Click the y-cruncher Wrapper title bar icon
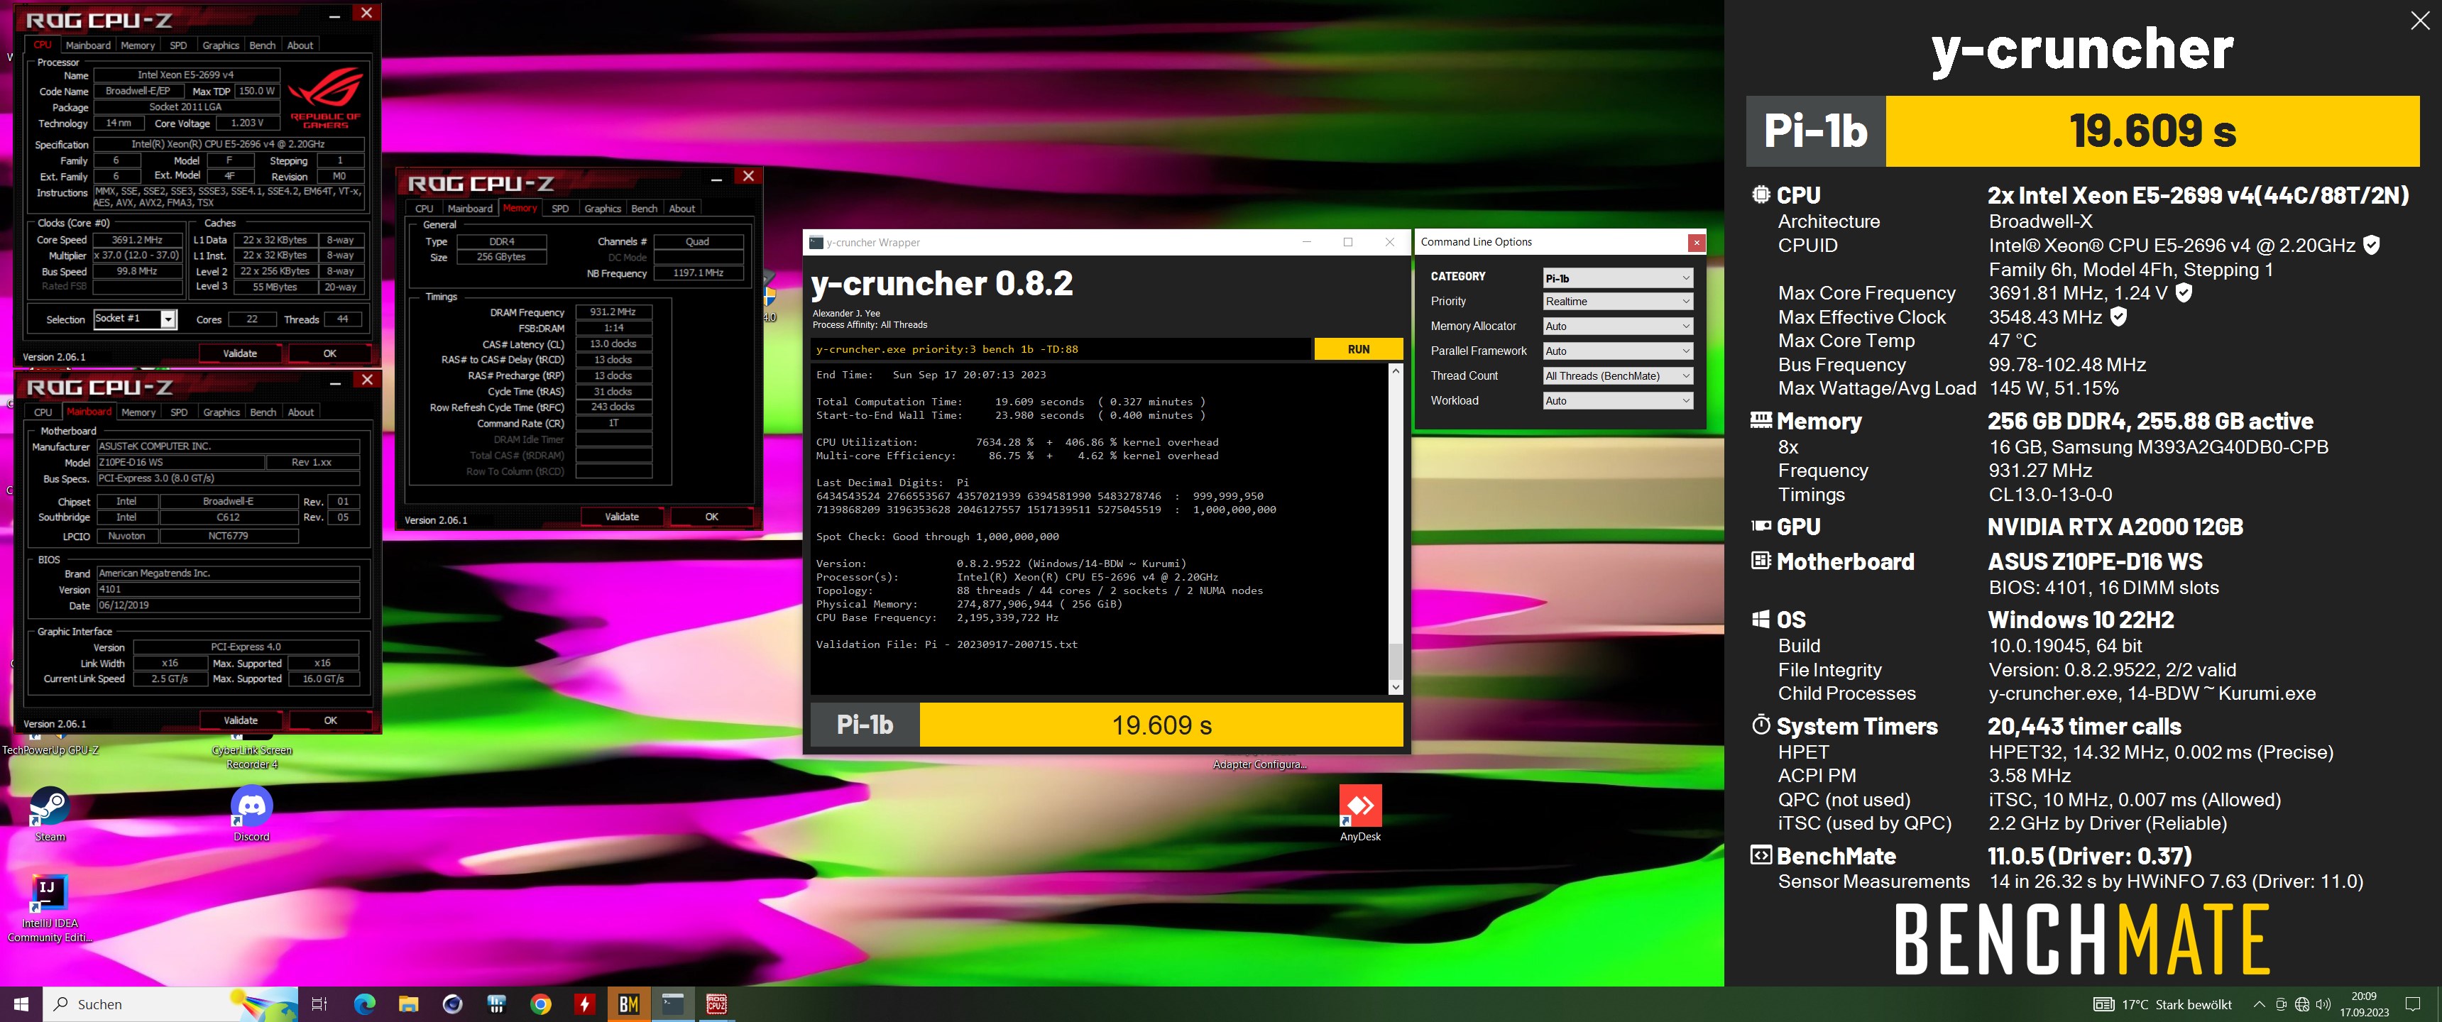The width and height of the screenshot is (2442, 1022). point(815,243)
